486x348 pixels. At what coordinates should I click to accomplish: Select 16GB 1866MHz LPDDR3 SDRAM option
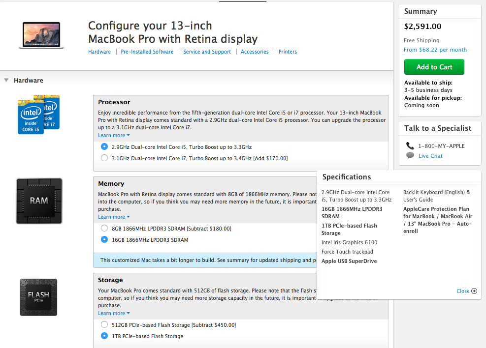[x=104, y=239]
